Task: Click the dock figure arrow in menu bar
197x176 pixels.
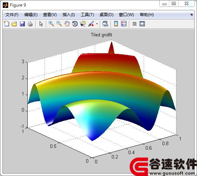Action: [x=191, y=15]
